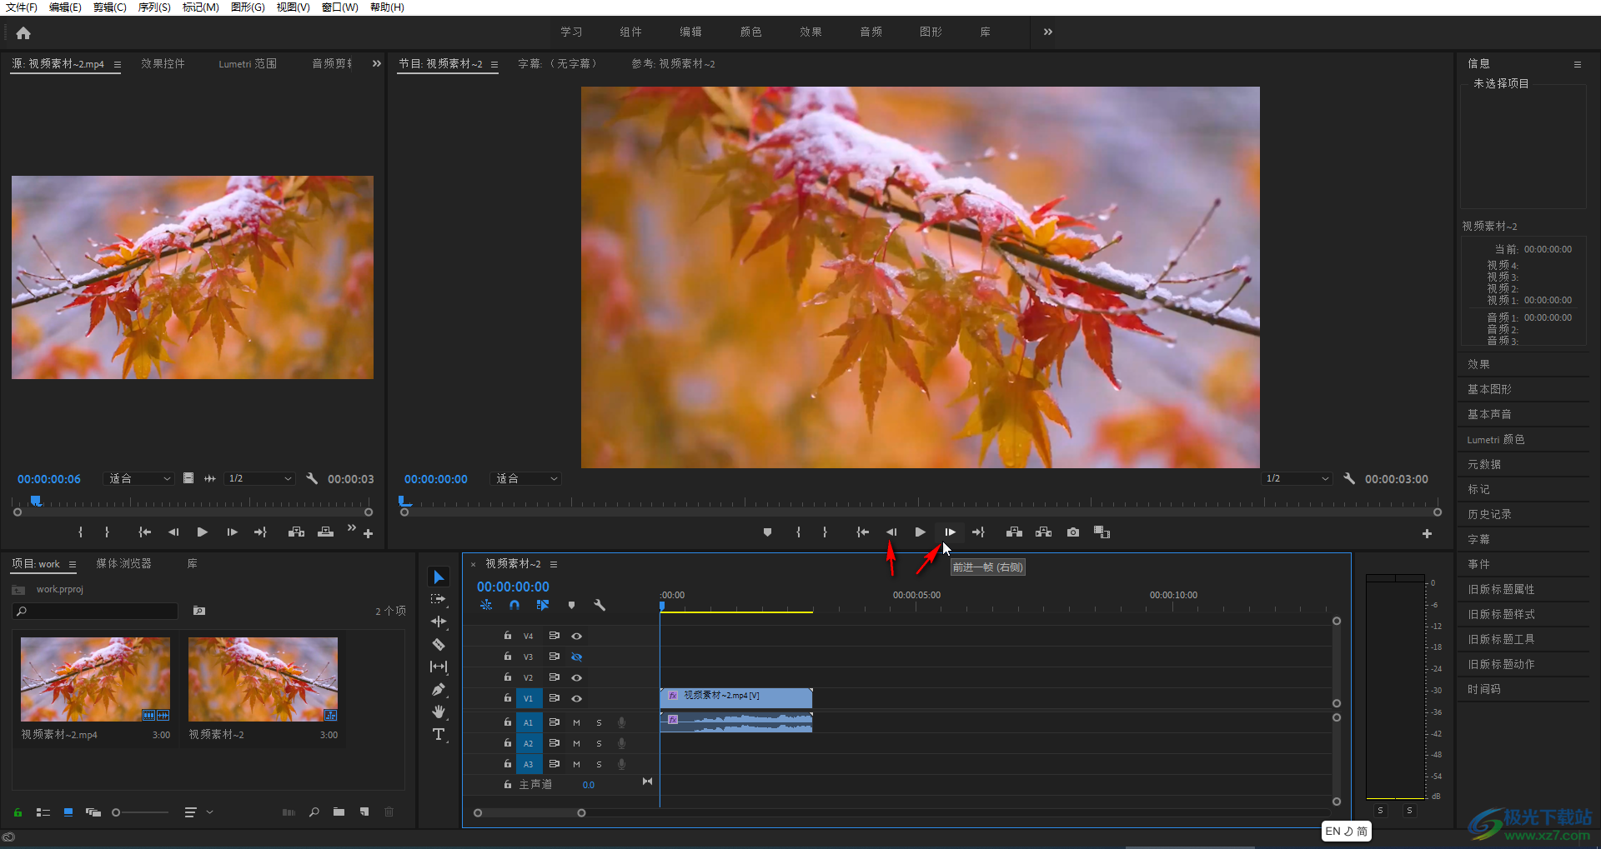Play the program monitor
The height and width of the screenshot is (849, 1601).
[x=920, y=532]
